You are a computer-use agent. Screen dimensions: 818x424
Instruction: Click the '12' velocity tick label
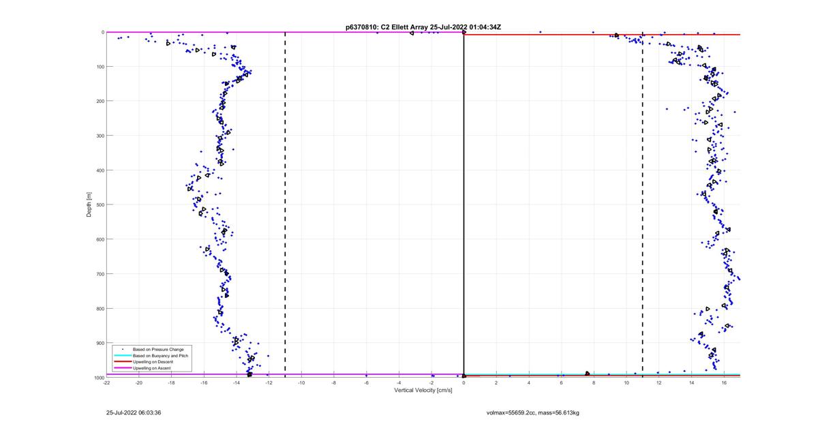[x=659, y=383]
